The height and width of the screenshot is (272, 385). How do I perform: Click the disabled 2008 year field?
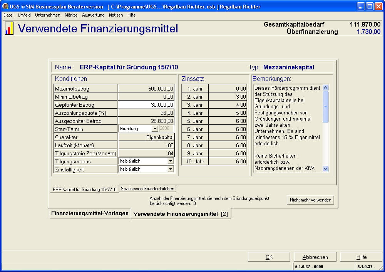[166, 129]
